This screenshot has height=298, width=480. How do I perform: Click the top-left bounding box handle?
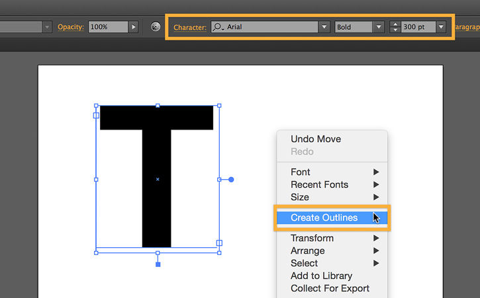click(96, 106)
